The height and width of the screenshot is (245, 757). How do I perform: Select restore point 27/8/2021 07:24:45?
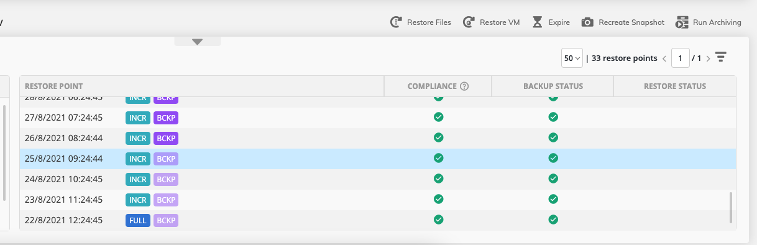click(x=378, y=118)
